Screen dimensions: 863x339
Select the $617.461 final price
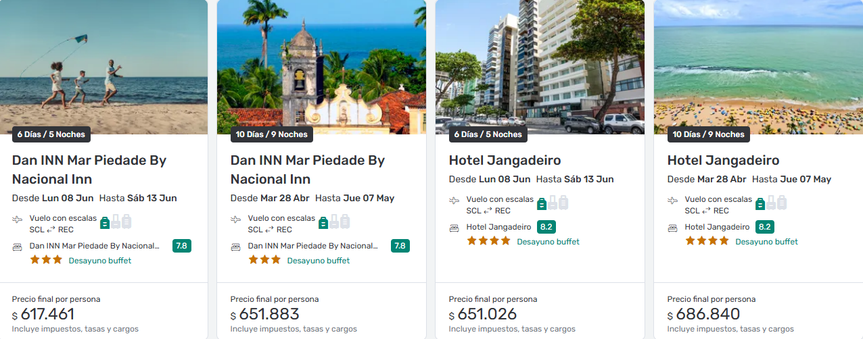click(x=47, y=314)
